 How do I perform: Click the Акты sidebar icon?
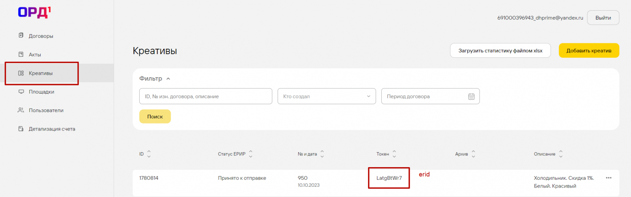21,54
